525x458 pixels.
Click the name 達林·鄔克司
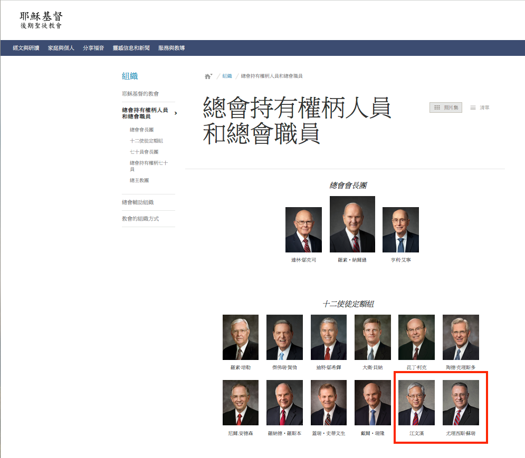(304, 260)
